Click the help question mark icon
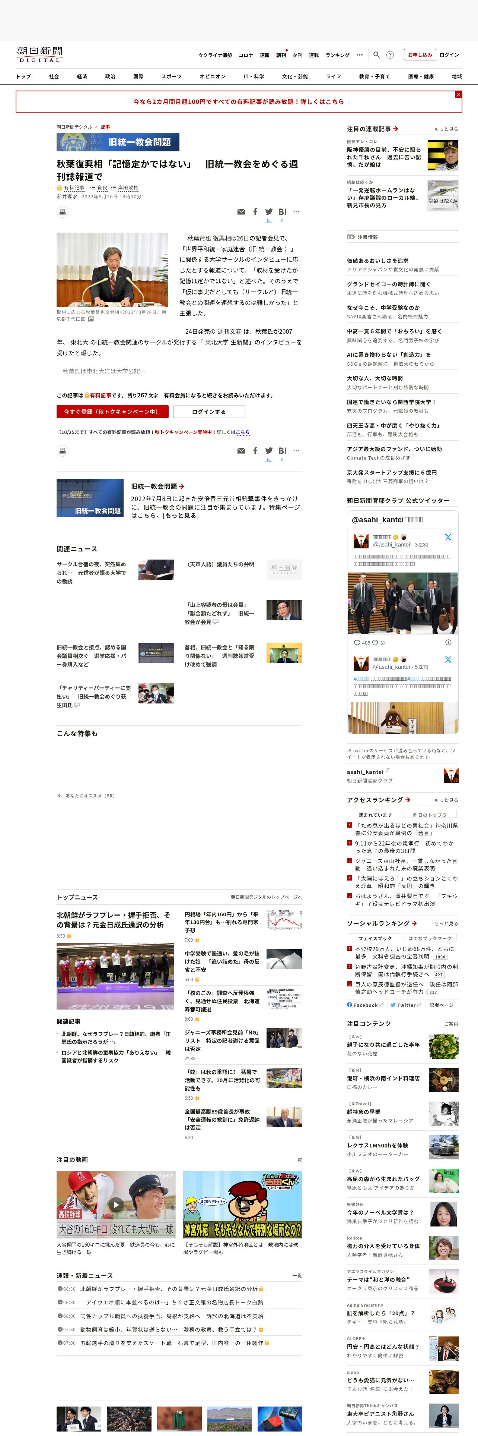 pyautogui.click(x=390, y=55)
